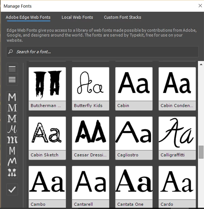Image resolution: width=204 pixels, height=209 pixels.
Task: Choose the Cantarell font preview
Action: click(x=90, y=183)
